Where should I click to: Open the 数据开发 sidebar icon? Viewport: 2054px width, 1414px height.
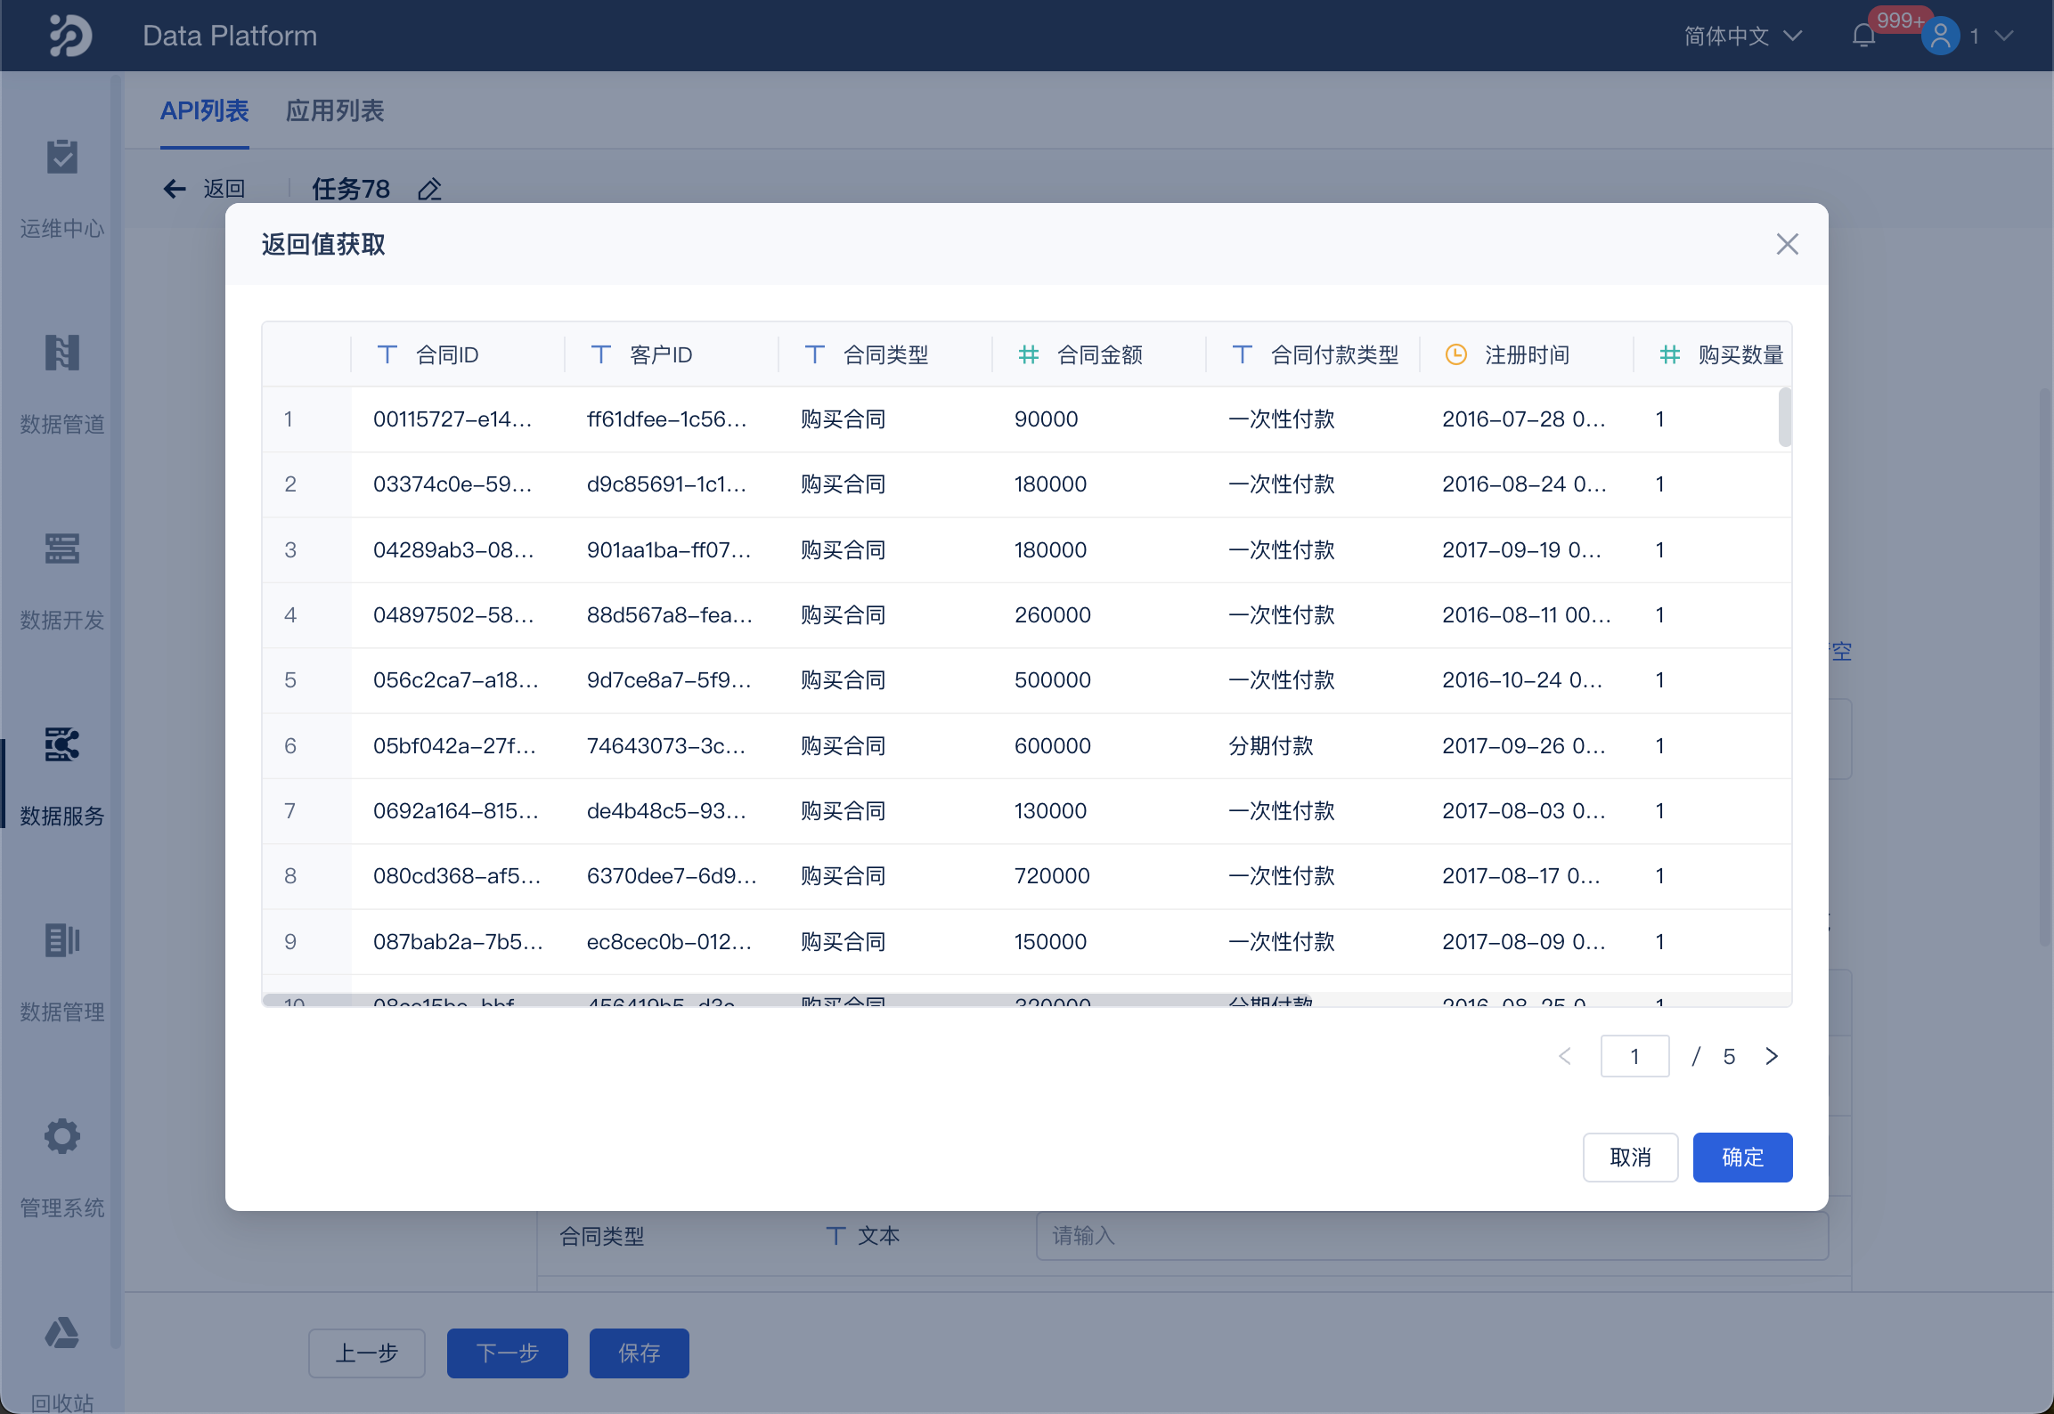pos(61,549)
